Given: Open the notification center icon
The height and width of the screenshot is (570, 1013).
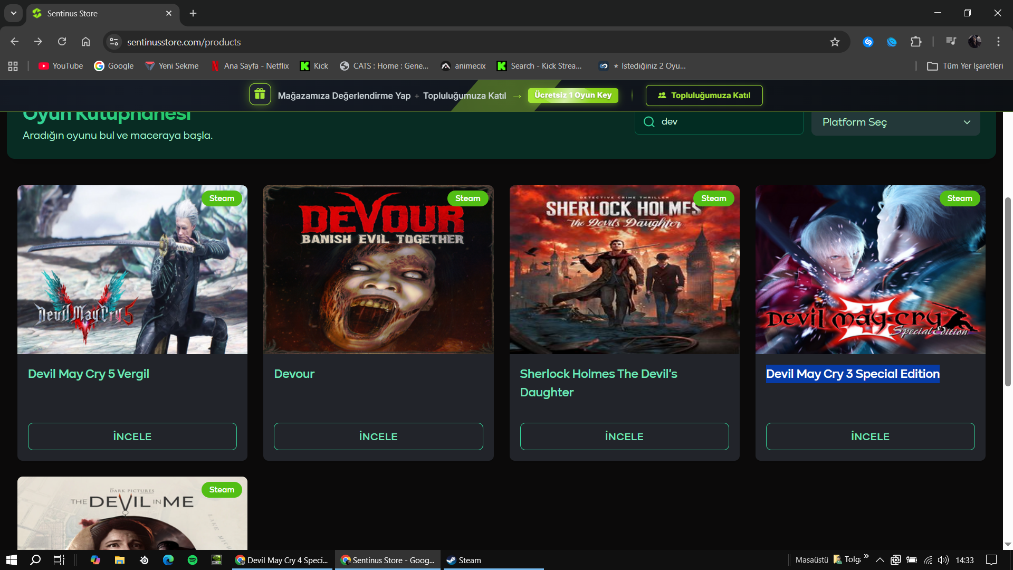Looking at the screenshot, I should tap(991, 560).
